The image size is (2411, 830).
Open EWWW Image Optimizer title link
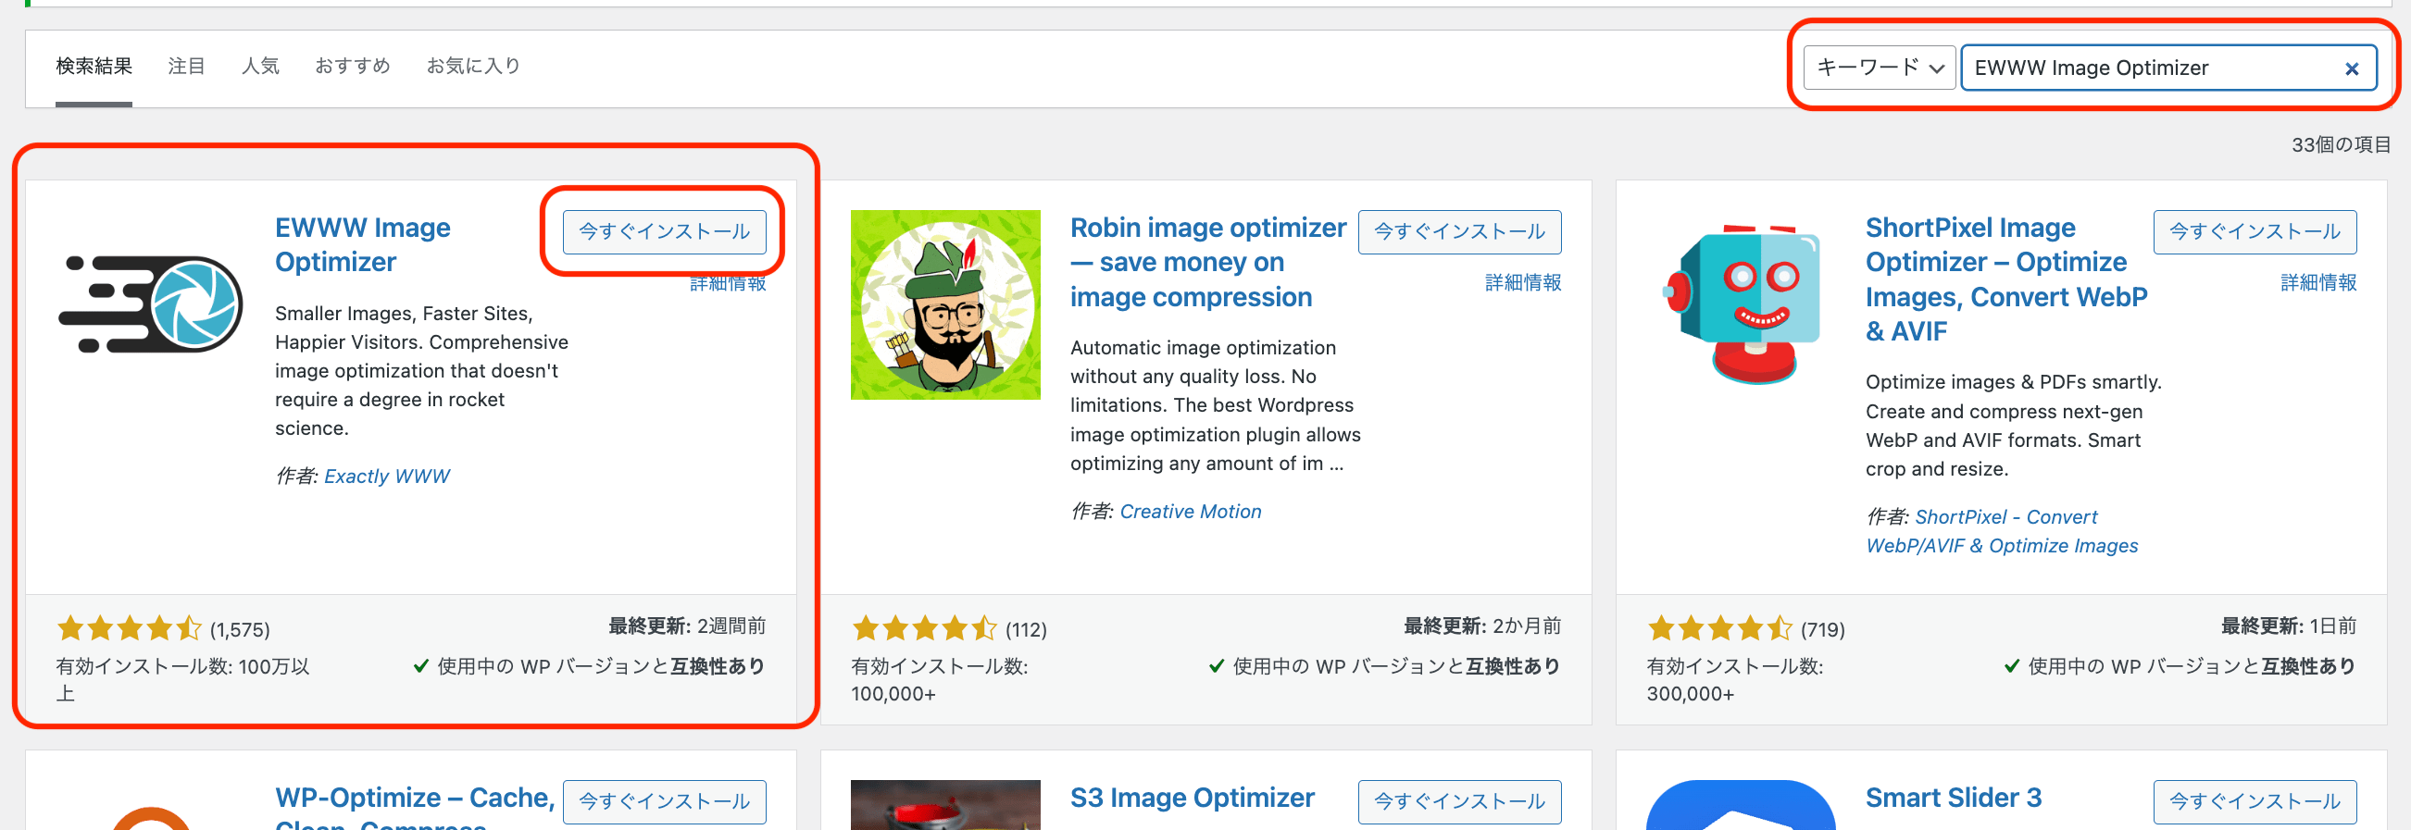362,244
